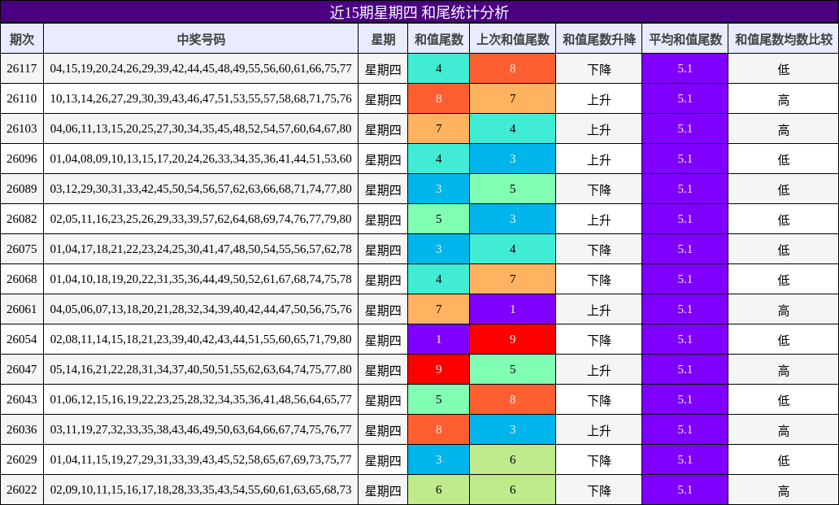Click the 上次和值尾数 column header
This screenshot has height=505, width=839.
click(x=513, y=39)
